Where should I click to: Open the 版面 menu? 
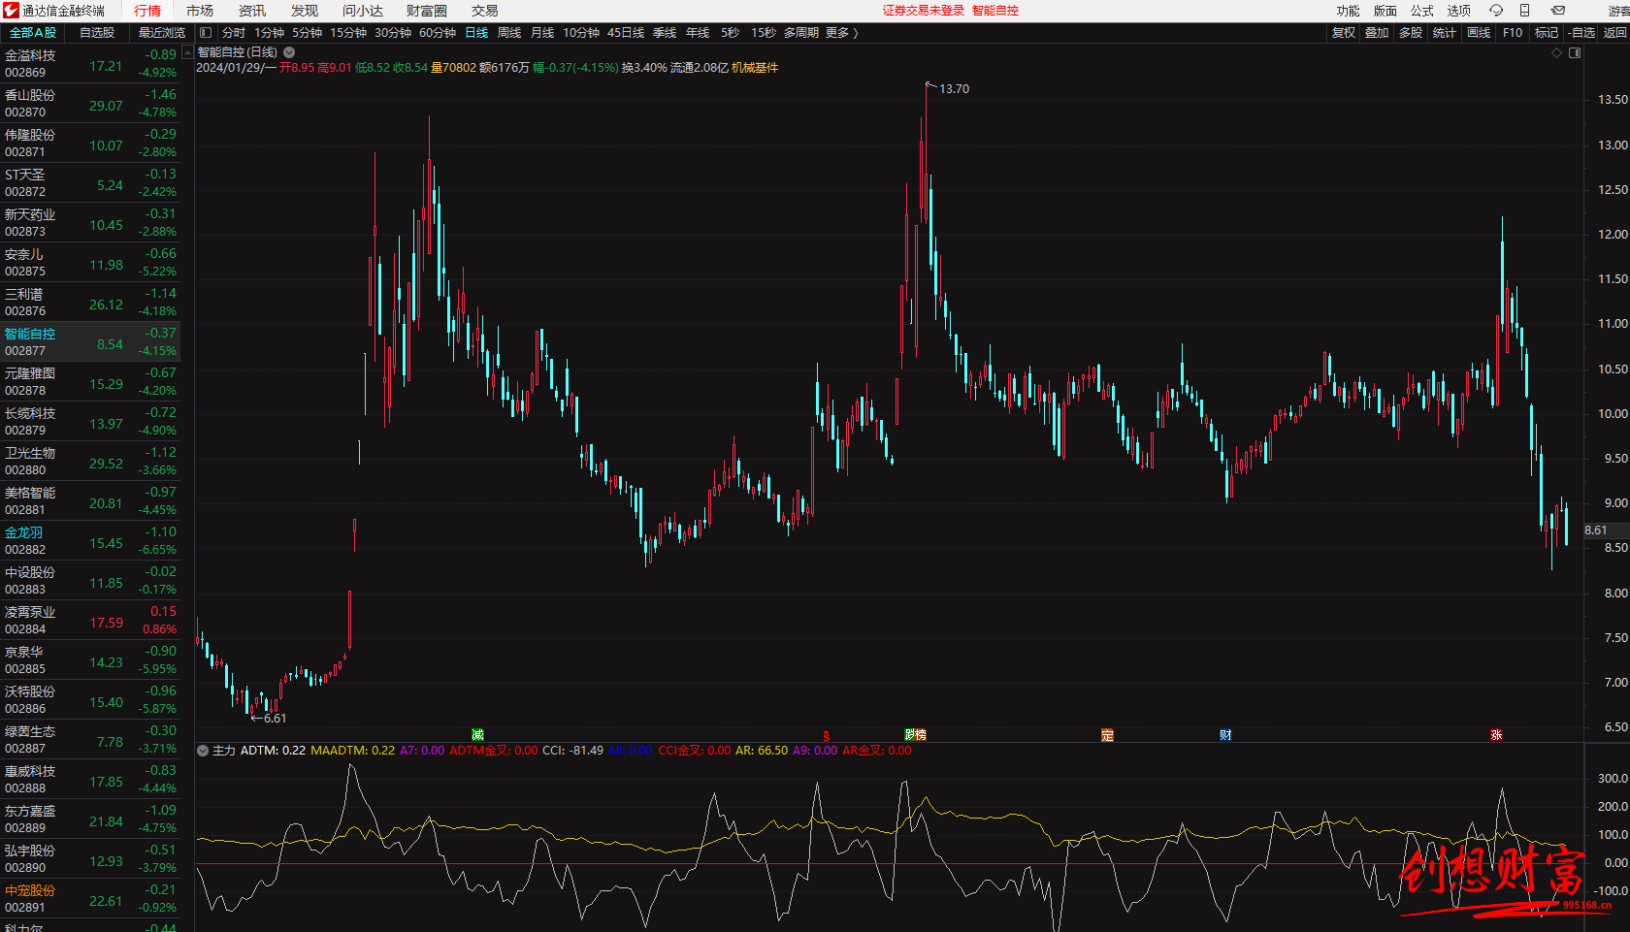point(1385,11)
